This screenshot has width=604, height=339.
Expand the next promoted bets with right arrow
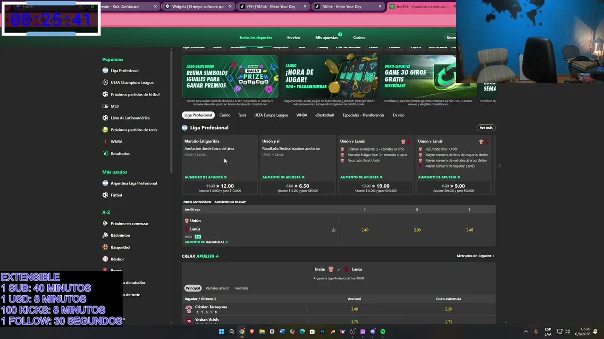coord(499,165)
